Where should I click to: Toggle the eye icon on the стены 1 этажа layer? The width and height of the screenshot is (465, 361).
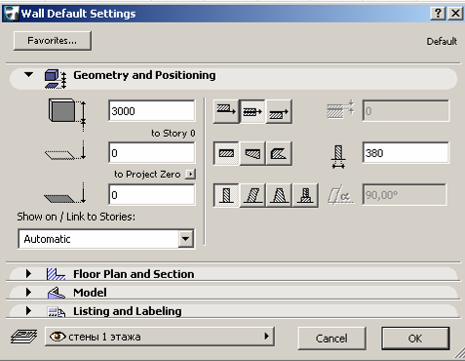pyautogui.click(x=58, y=337)
